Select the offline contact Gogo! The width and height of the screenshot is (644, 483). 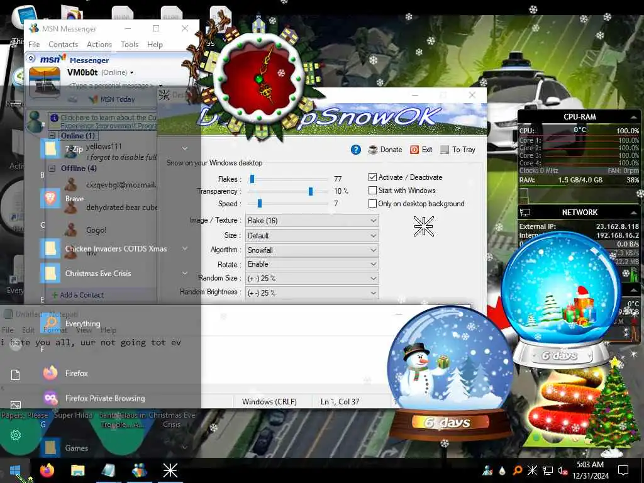tap(96, 230)
